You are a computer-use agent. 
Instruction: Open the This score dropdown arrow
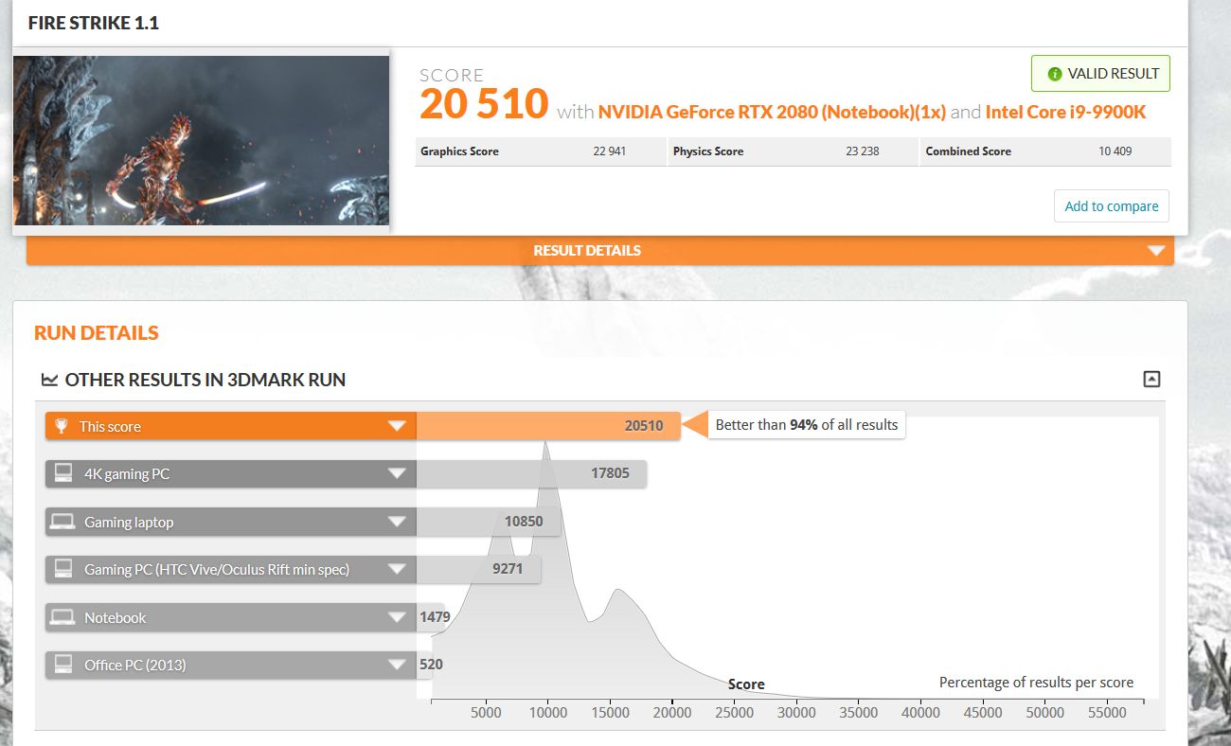(397, 427)
